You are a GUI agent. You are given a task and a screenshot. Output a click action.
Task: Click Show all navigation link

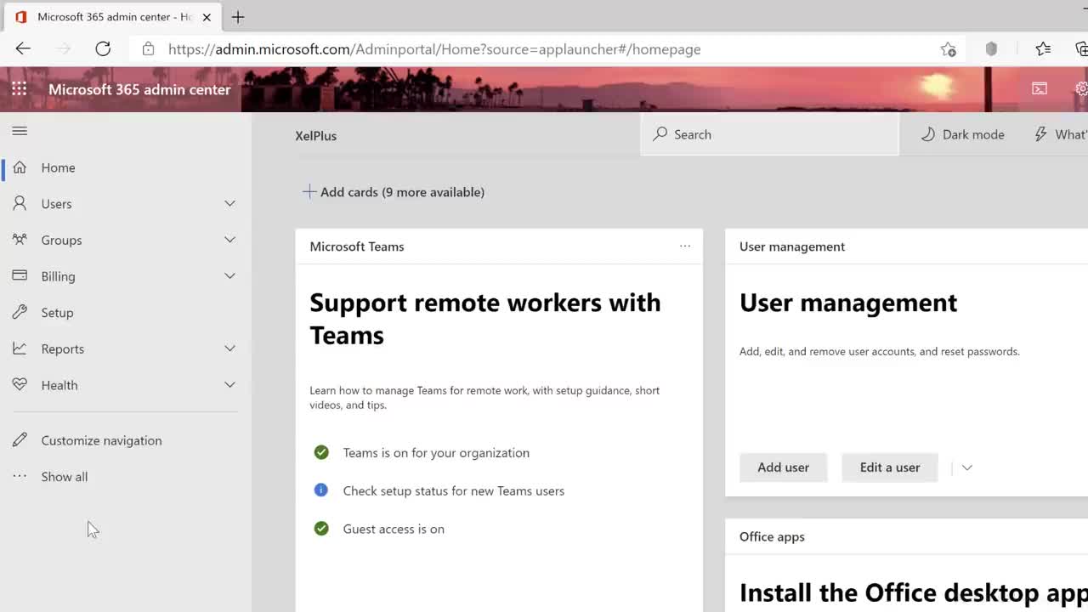click(65, 477)
